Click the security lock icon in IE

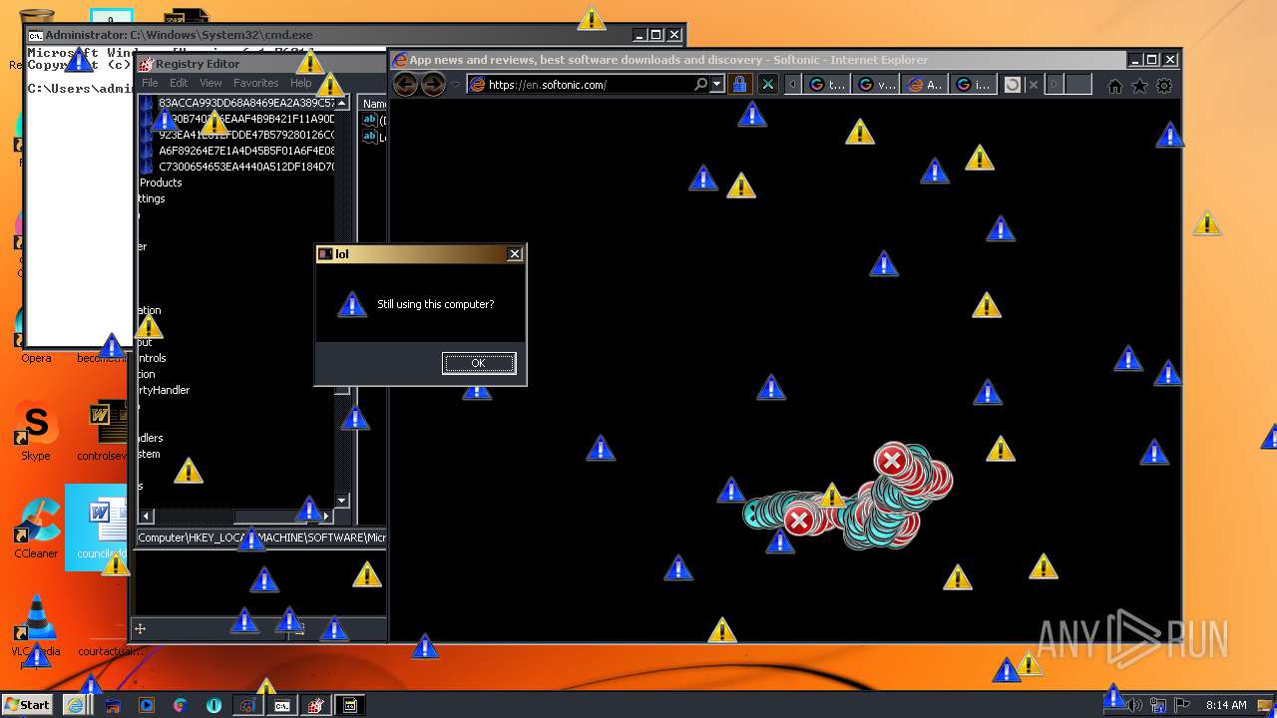[739, 85]
